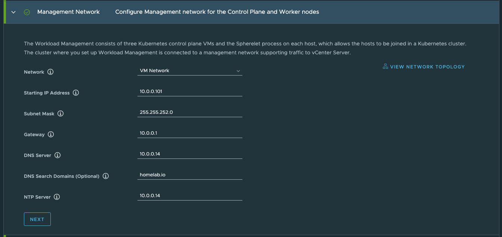Focus the Subnet Mask input field
Screen dimensions: 502x237
coord(190,112)
